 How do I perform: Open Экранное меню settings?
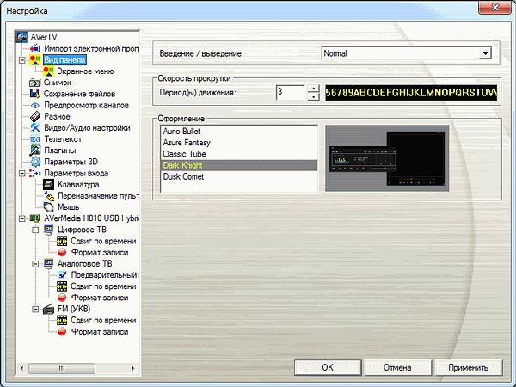tap(85, 71)
